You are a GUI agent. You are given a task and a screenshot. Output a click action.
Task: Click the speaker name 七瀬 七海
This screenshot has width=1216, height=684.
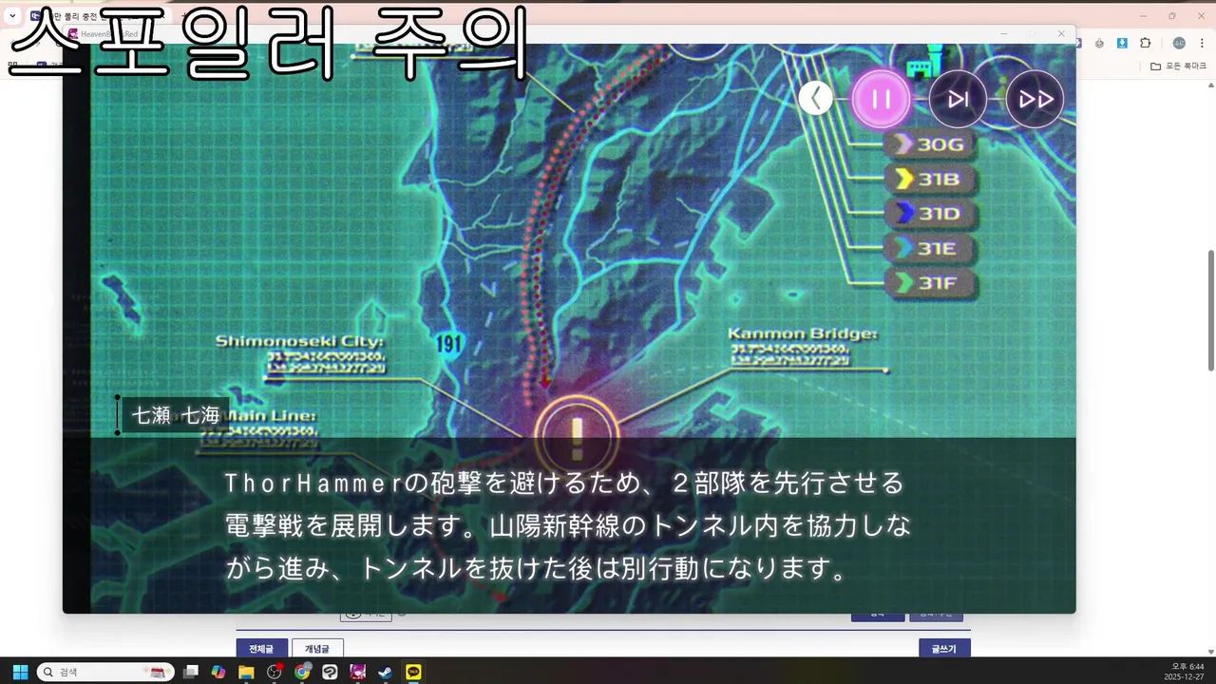pos(176,415)
